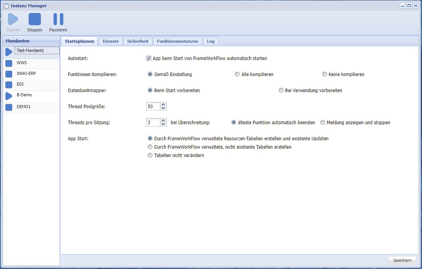Select 'Meldung anzeigen und stoppen' option
Image resolution: width=422 pixels, height=269 pixels.
coord(323,123)
